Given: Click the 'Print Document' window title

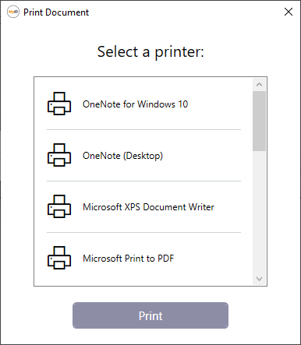Looking at the screenshot, I should [56, 12].
